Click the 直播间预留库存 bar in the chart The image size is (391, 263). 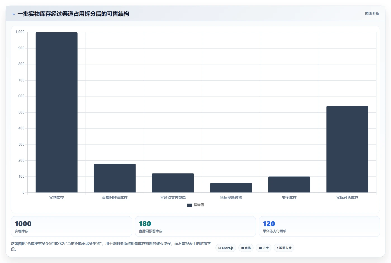click(x=115, y=178)
